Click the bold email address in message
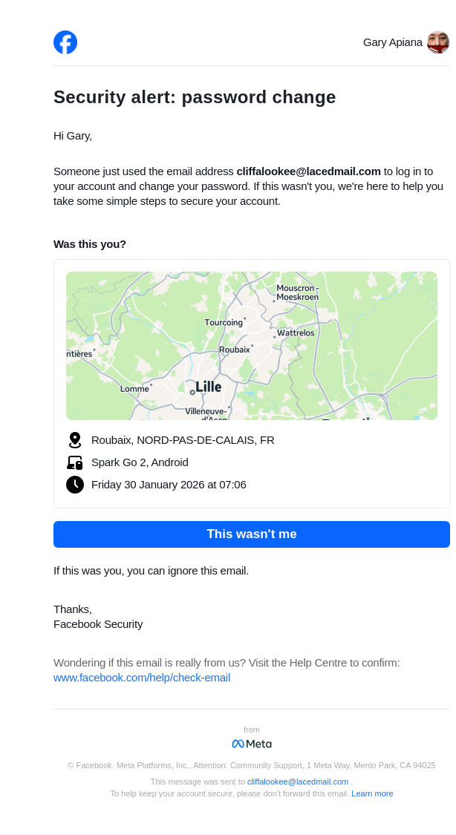Image resolution: width=456 pixels, height=835 pixels. [308, 171]
